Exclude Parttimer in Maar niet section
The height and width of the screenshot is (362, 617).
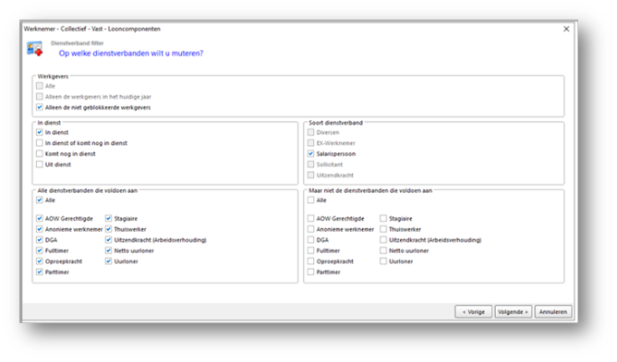click(311, 271)
